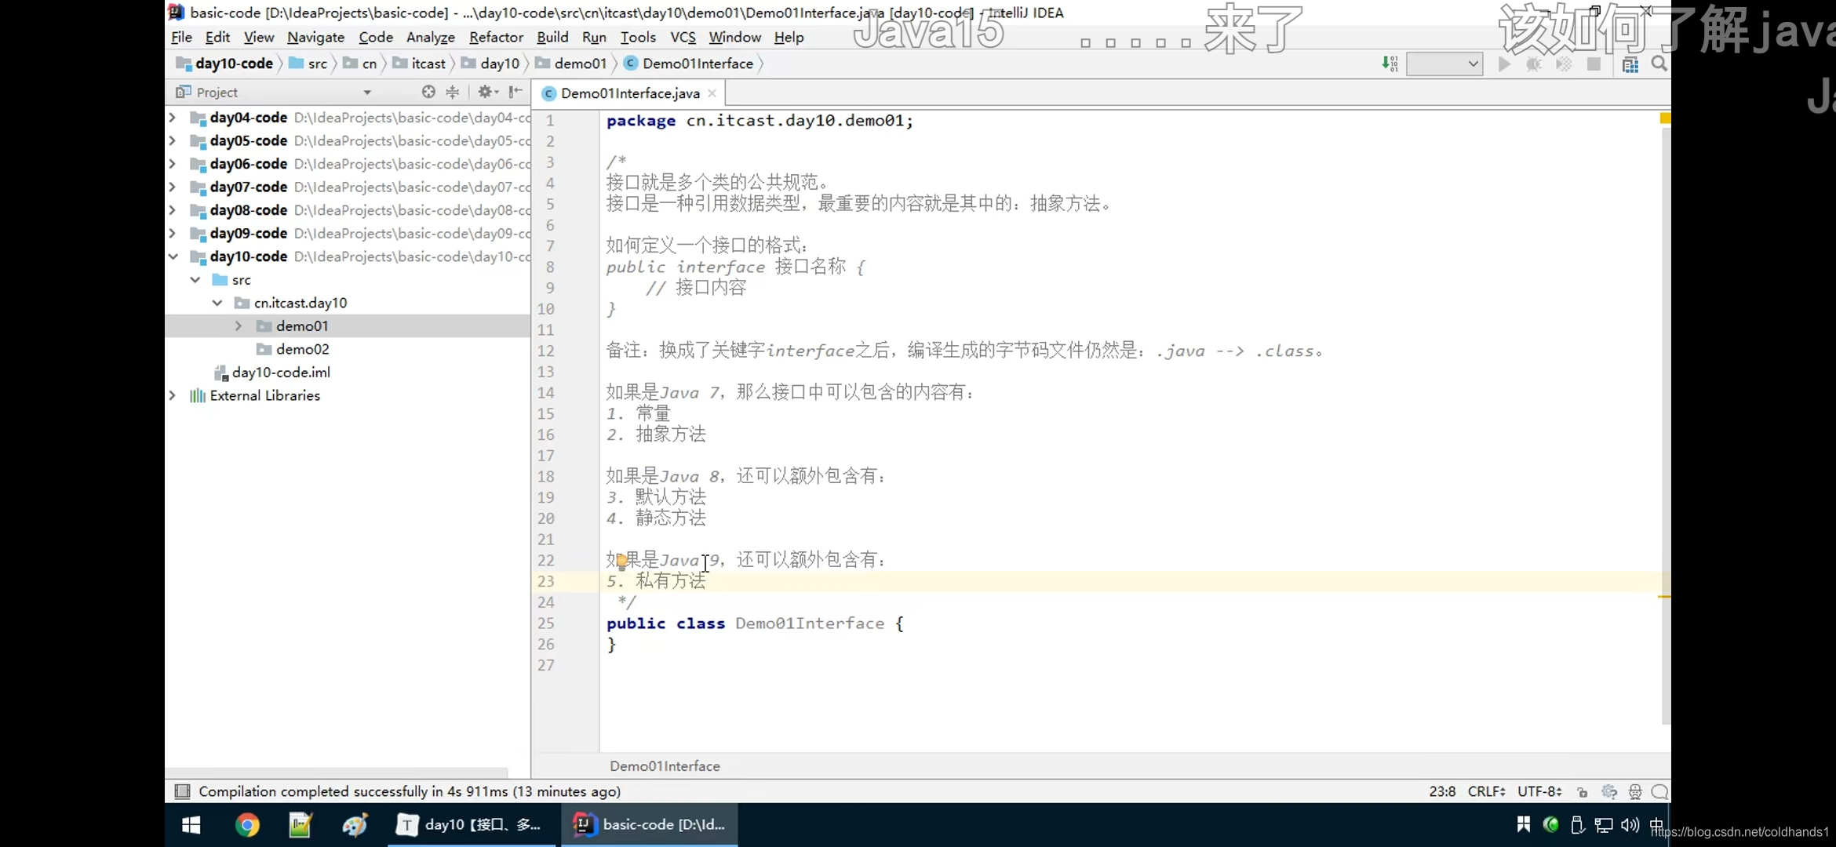Image resolution: width=1836 pixels, height=847 pixels.
Task: Open the File menu
Action: pos(181,37)
